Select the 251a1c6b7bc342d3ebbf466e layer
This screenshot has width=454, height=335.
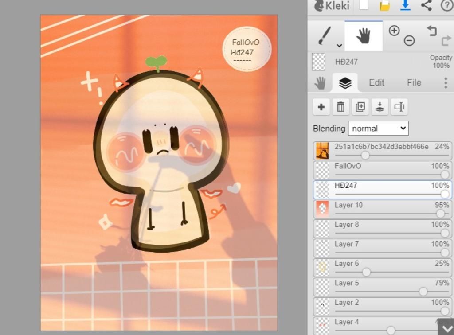coord(383,151)
